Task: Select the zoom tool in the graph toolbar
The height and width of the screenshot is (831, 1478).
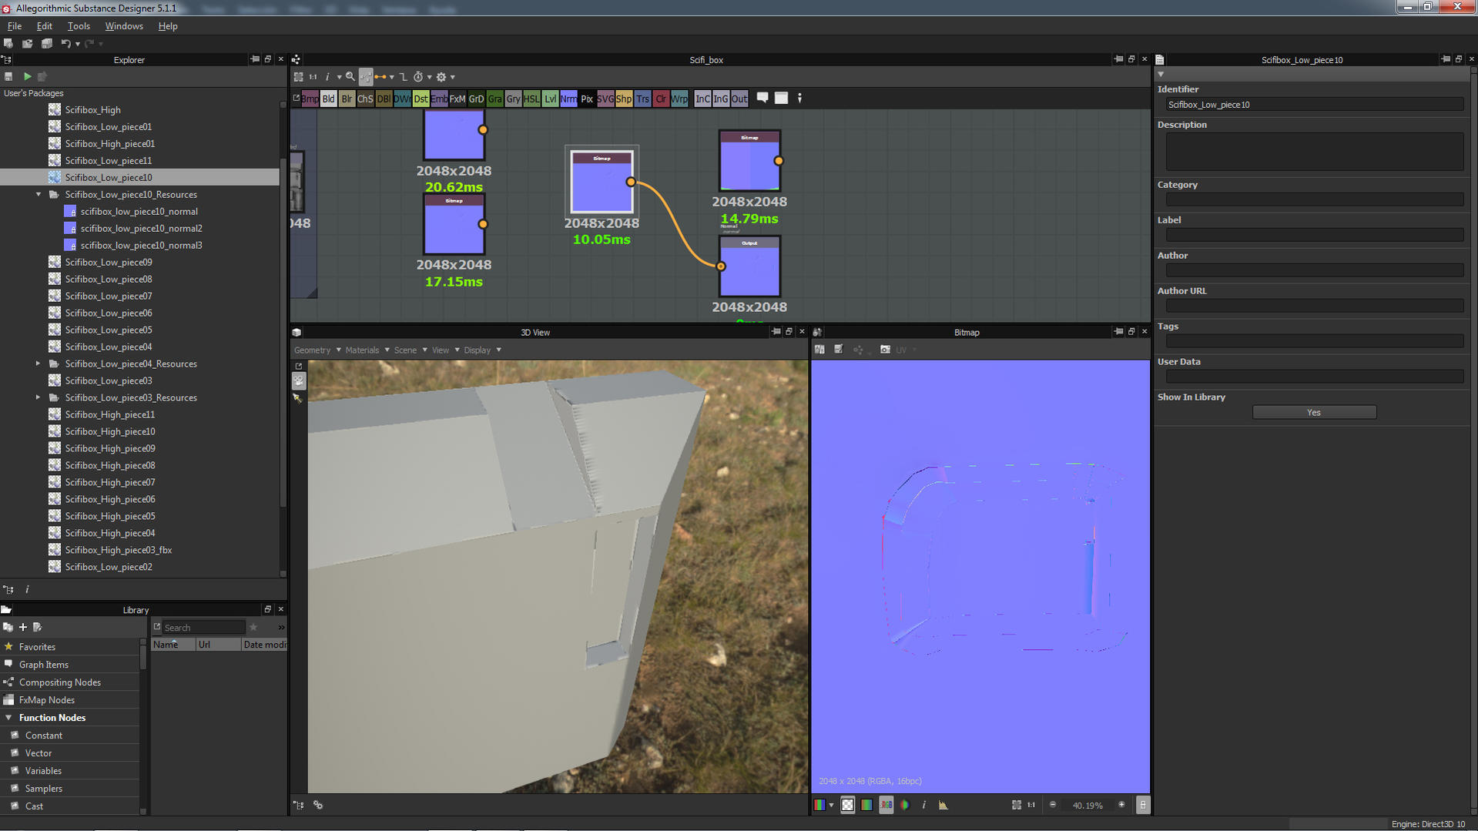Action: point(350,76)
